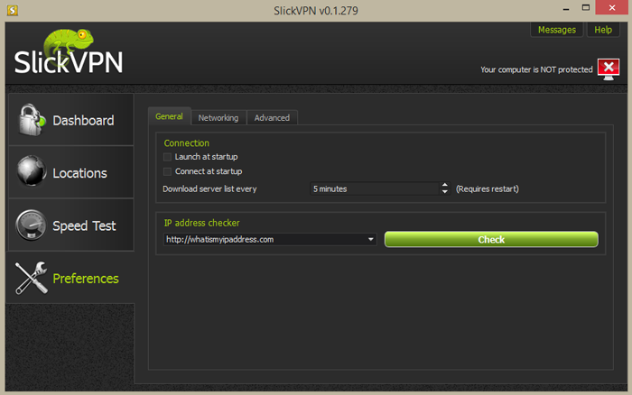
Task: Open the Locations section
Action: pos(71,172)
